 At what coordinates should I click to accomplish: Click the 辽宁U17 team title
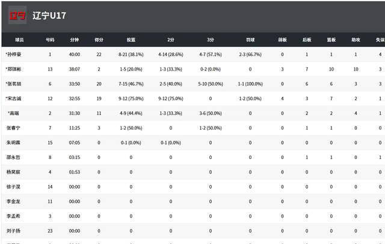pos(49,16)
